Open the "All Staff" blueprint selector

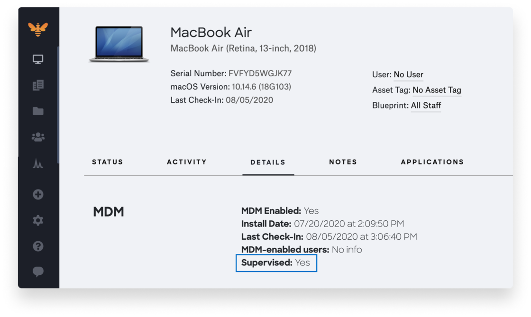tap(426, 106)
